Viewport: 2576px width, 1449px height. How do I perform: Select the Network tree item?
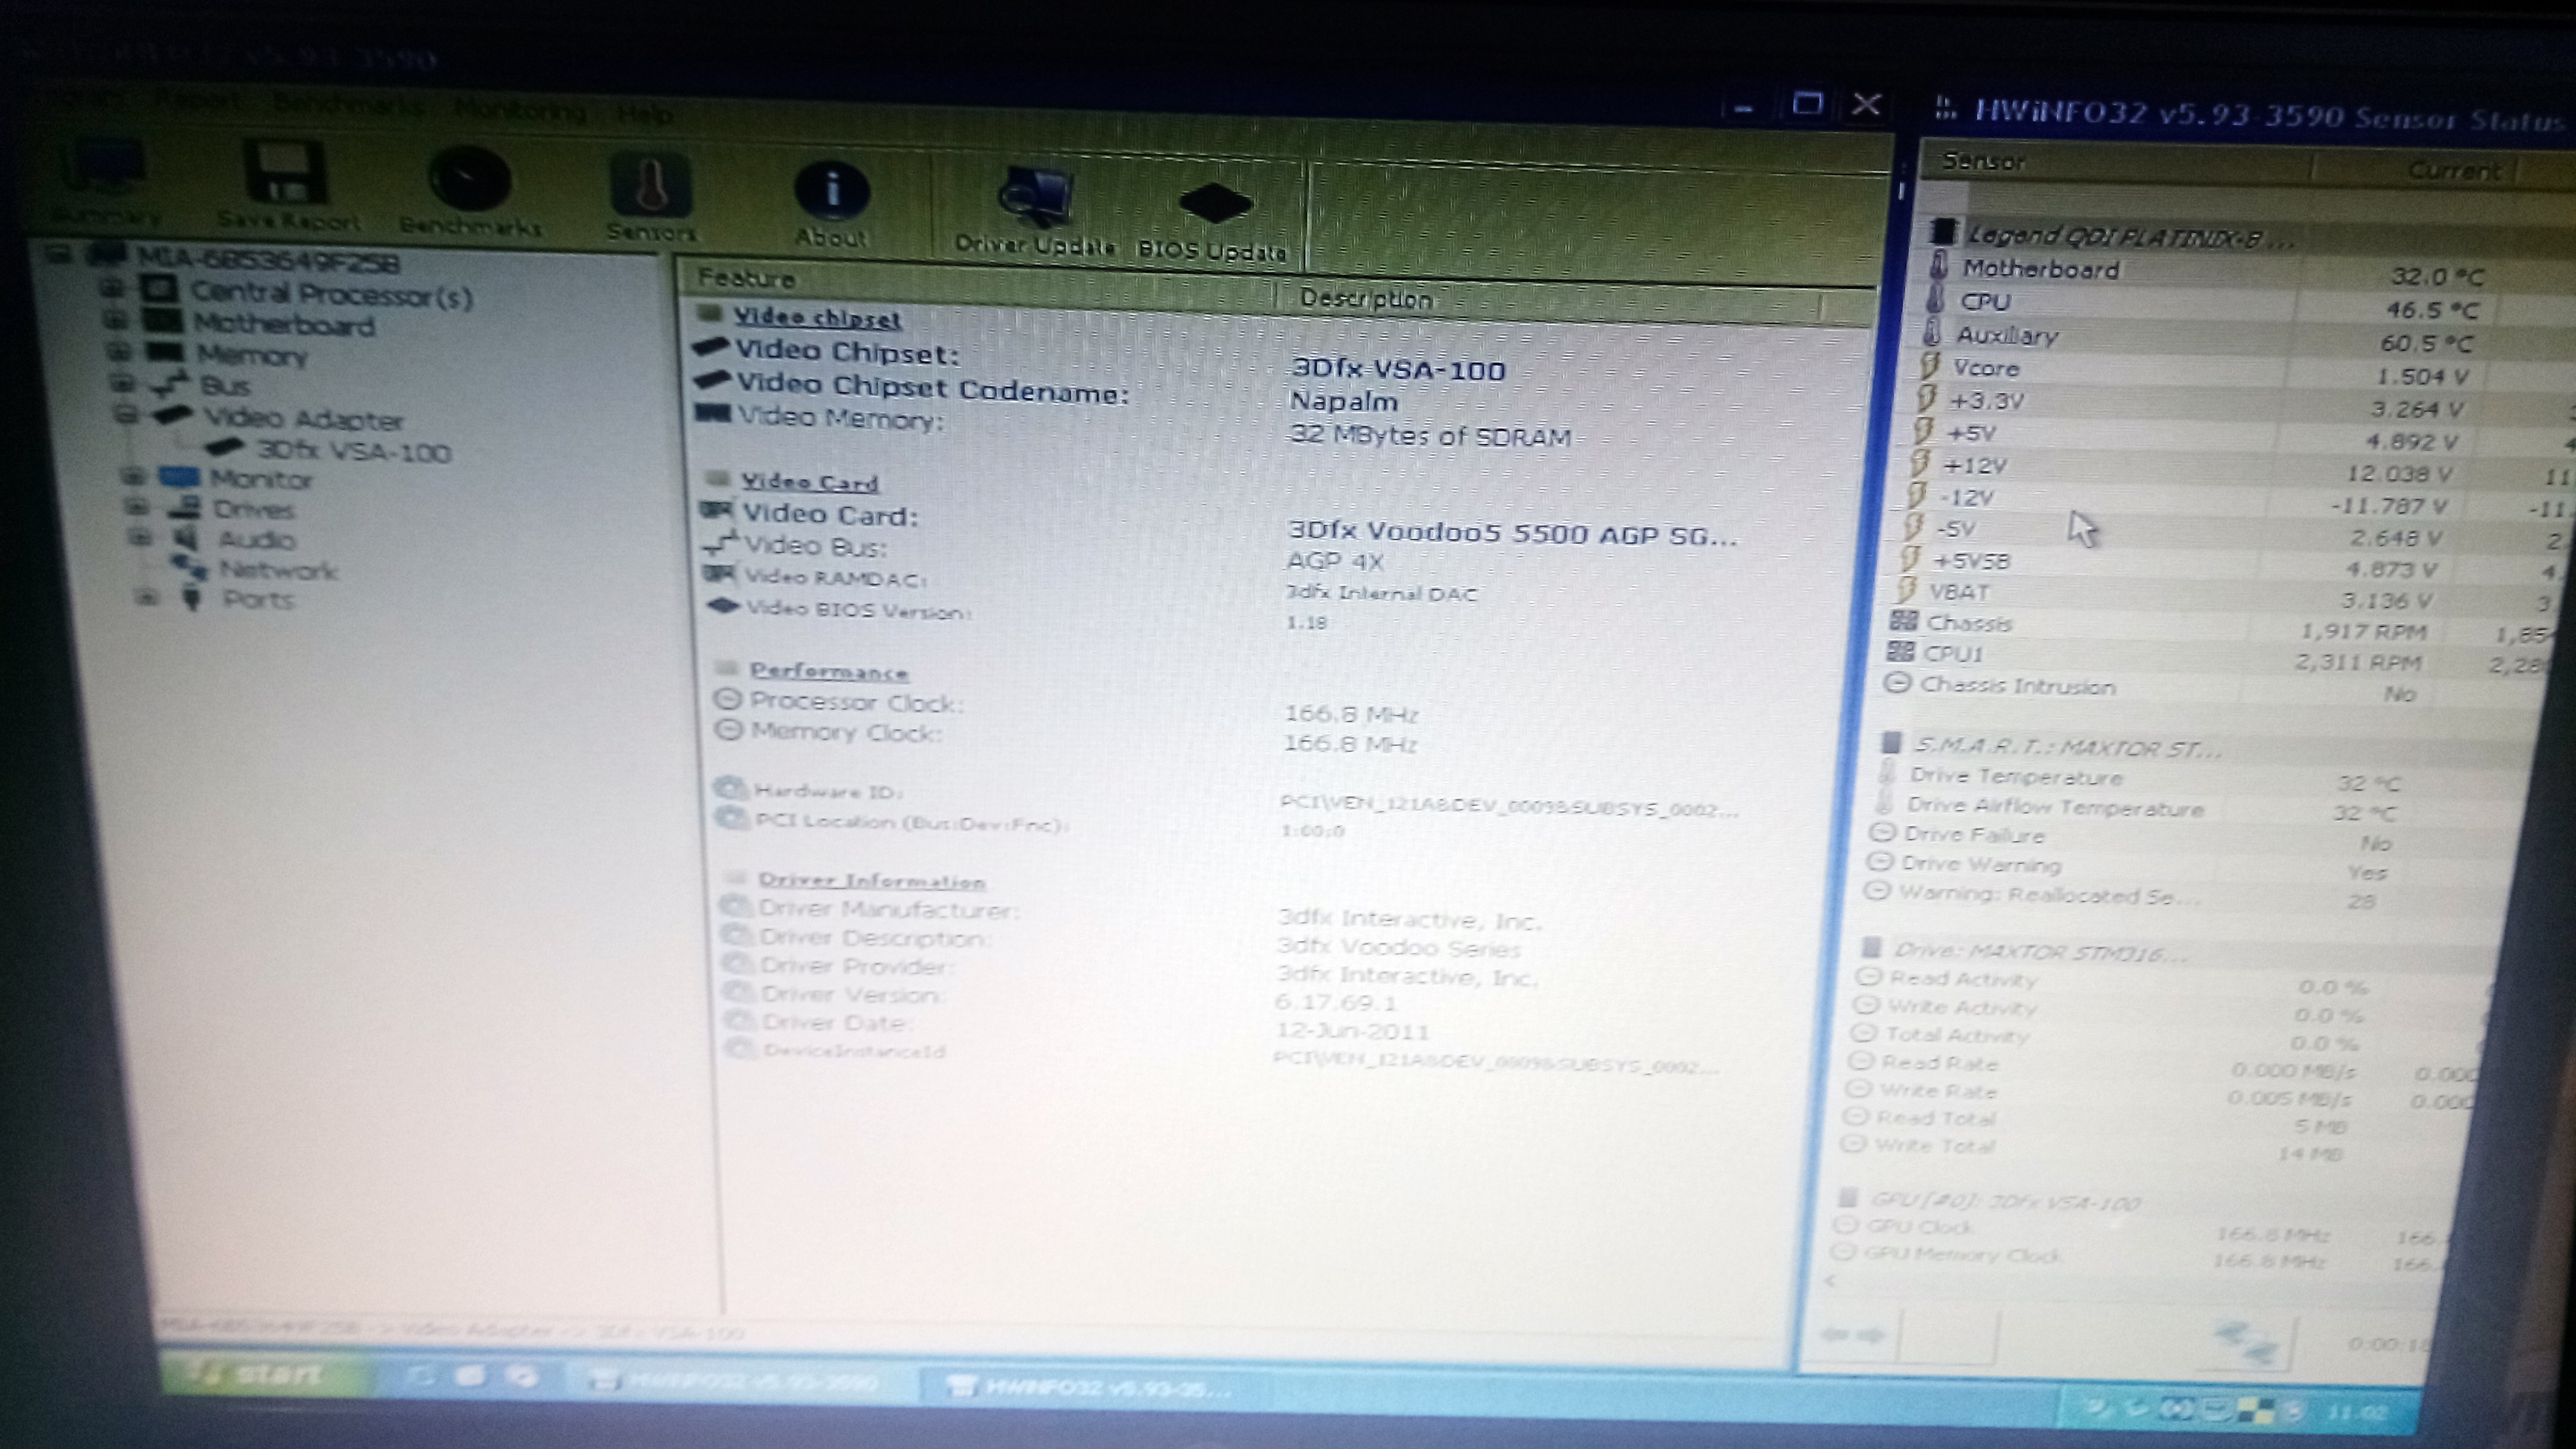point(278,571)
